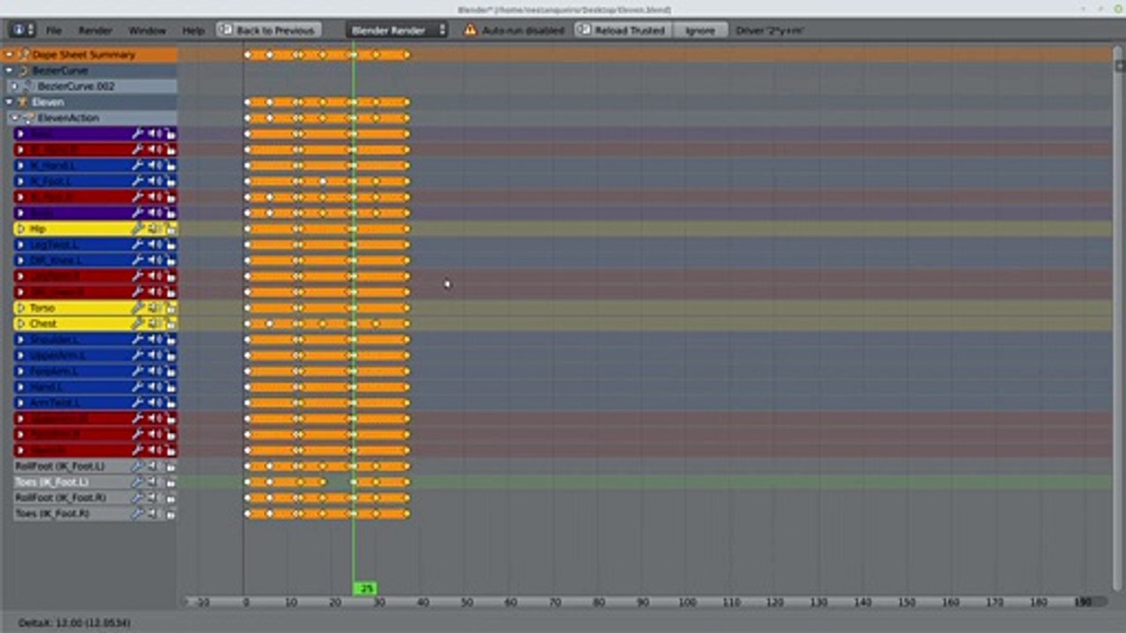Click the modifiers wrench icon on Hip row
This screenshot has width=1126, height=633.
(x=137, y=229)
